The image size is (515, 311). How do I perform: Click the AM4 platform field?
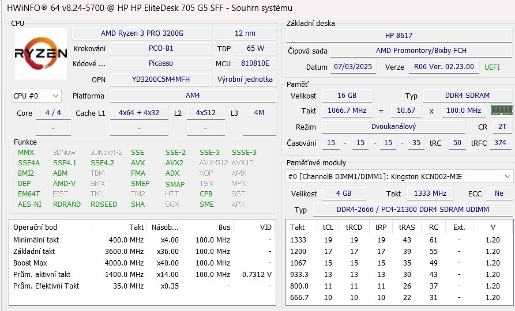[193, 96]
